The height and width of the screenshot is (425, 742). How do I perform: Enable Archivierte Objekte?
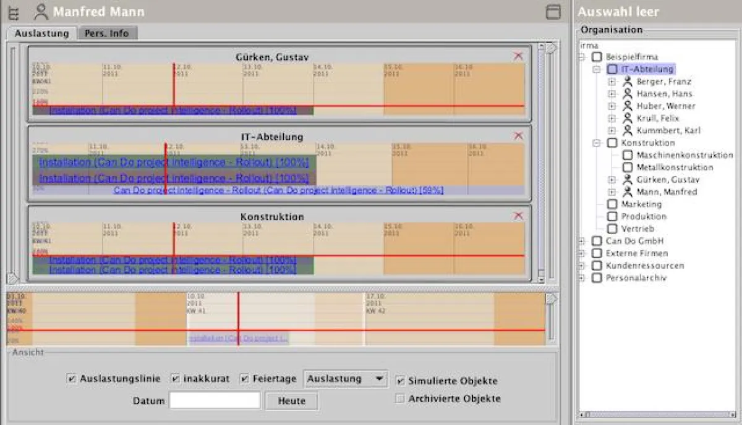click(x=400, y=398)
